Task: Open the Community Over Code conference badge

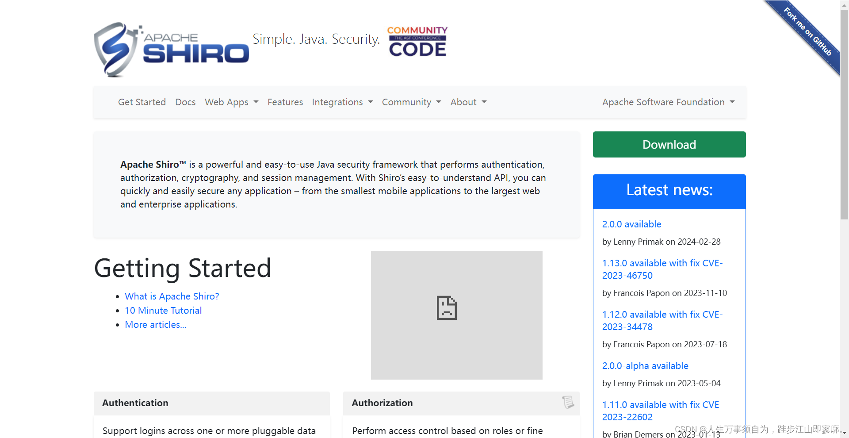Action: (x=417, y=41)
